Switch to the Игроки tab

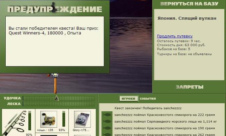(x=129, y=99)
